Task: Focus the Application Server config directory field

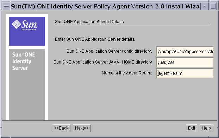Action: pyautogui.click(x=185, y=52)
